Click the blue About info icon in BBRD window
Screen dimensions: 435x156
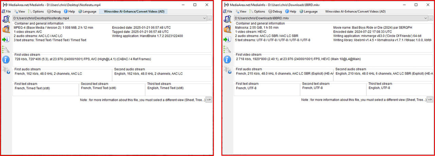227,60
